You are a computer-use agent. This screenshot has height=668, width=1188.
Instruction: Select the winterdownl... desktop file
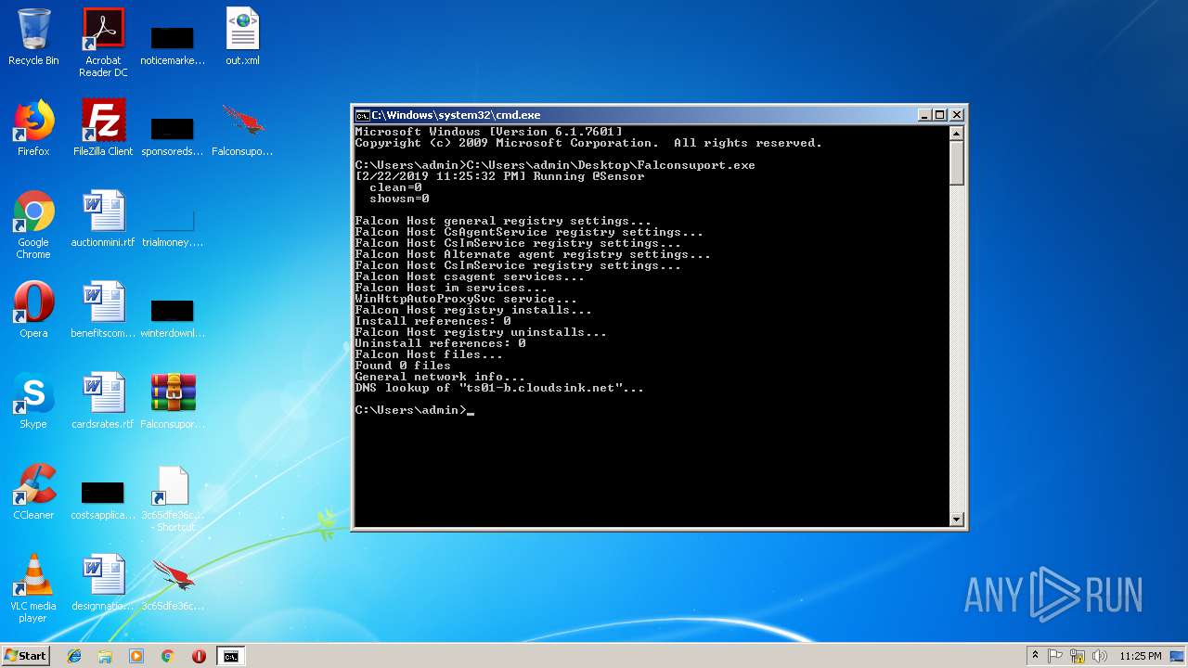173,315
